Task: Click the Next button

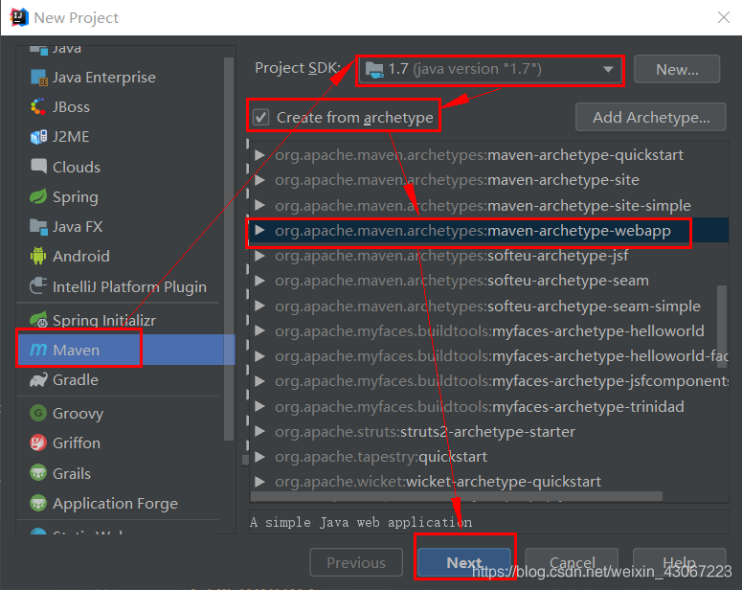Action: click(463, 562)
